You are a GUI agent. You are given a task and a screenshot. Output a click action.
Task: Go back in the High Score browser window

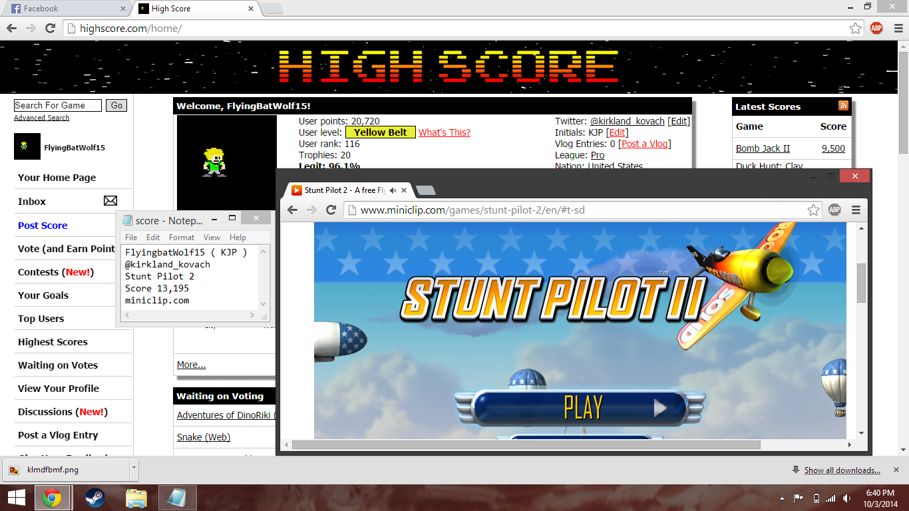[x=11, y=29]
